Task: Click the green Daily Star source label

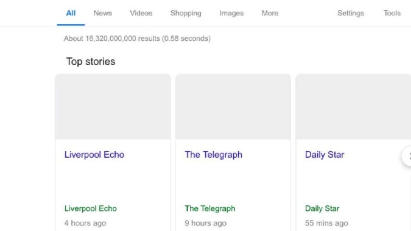Action: 322,208
